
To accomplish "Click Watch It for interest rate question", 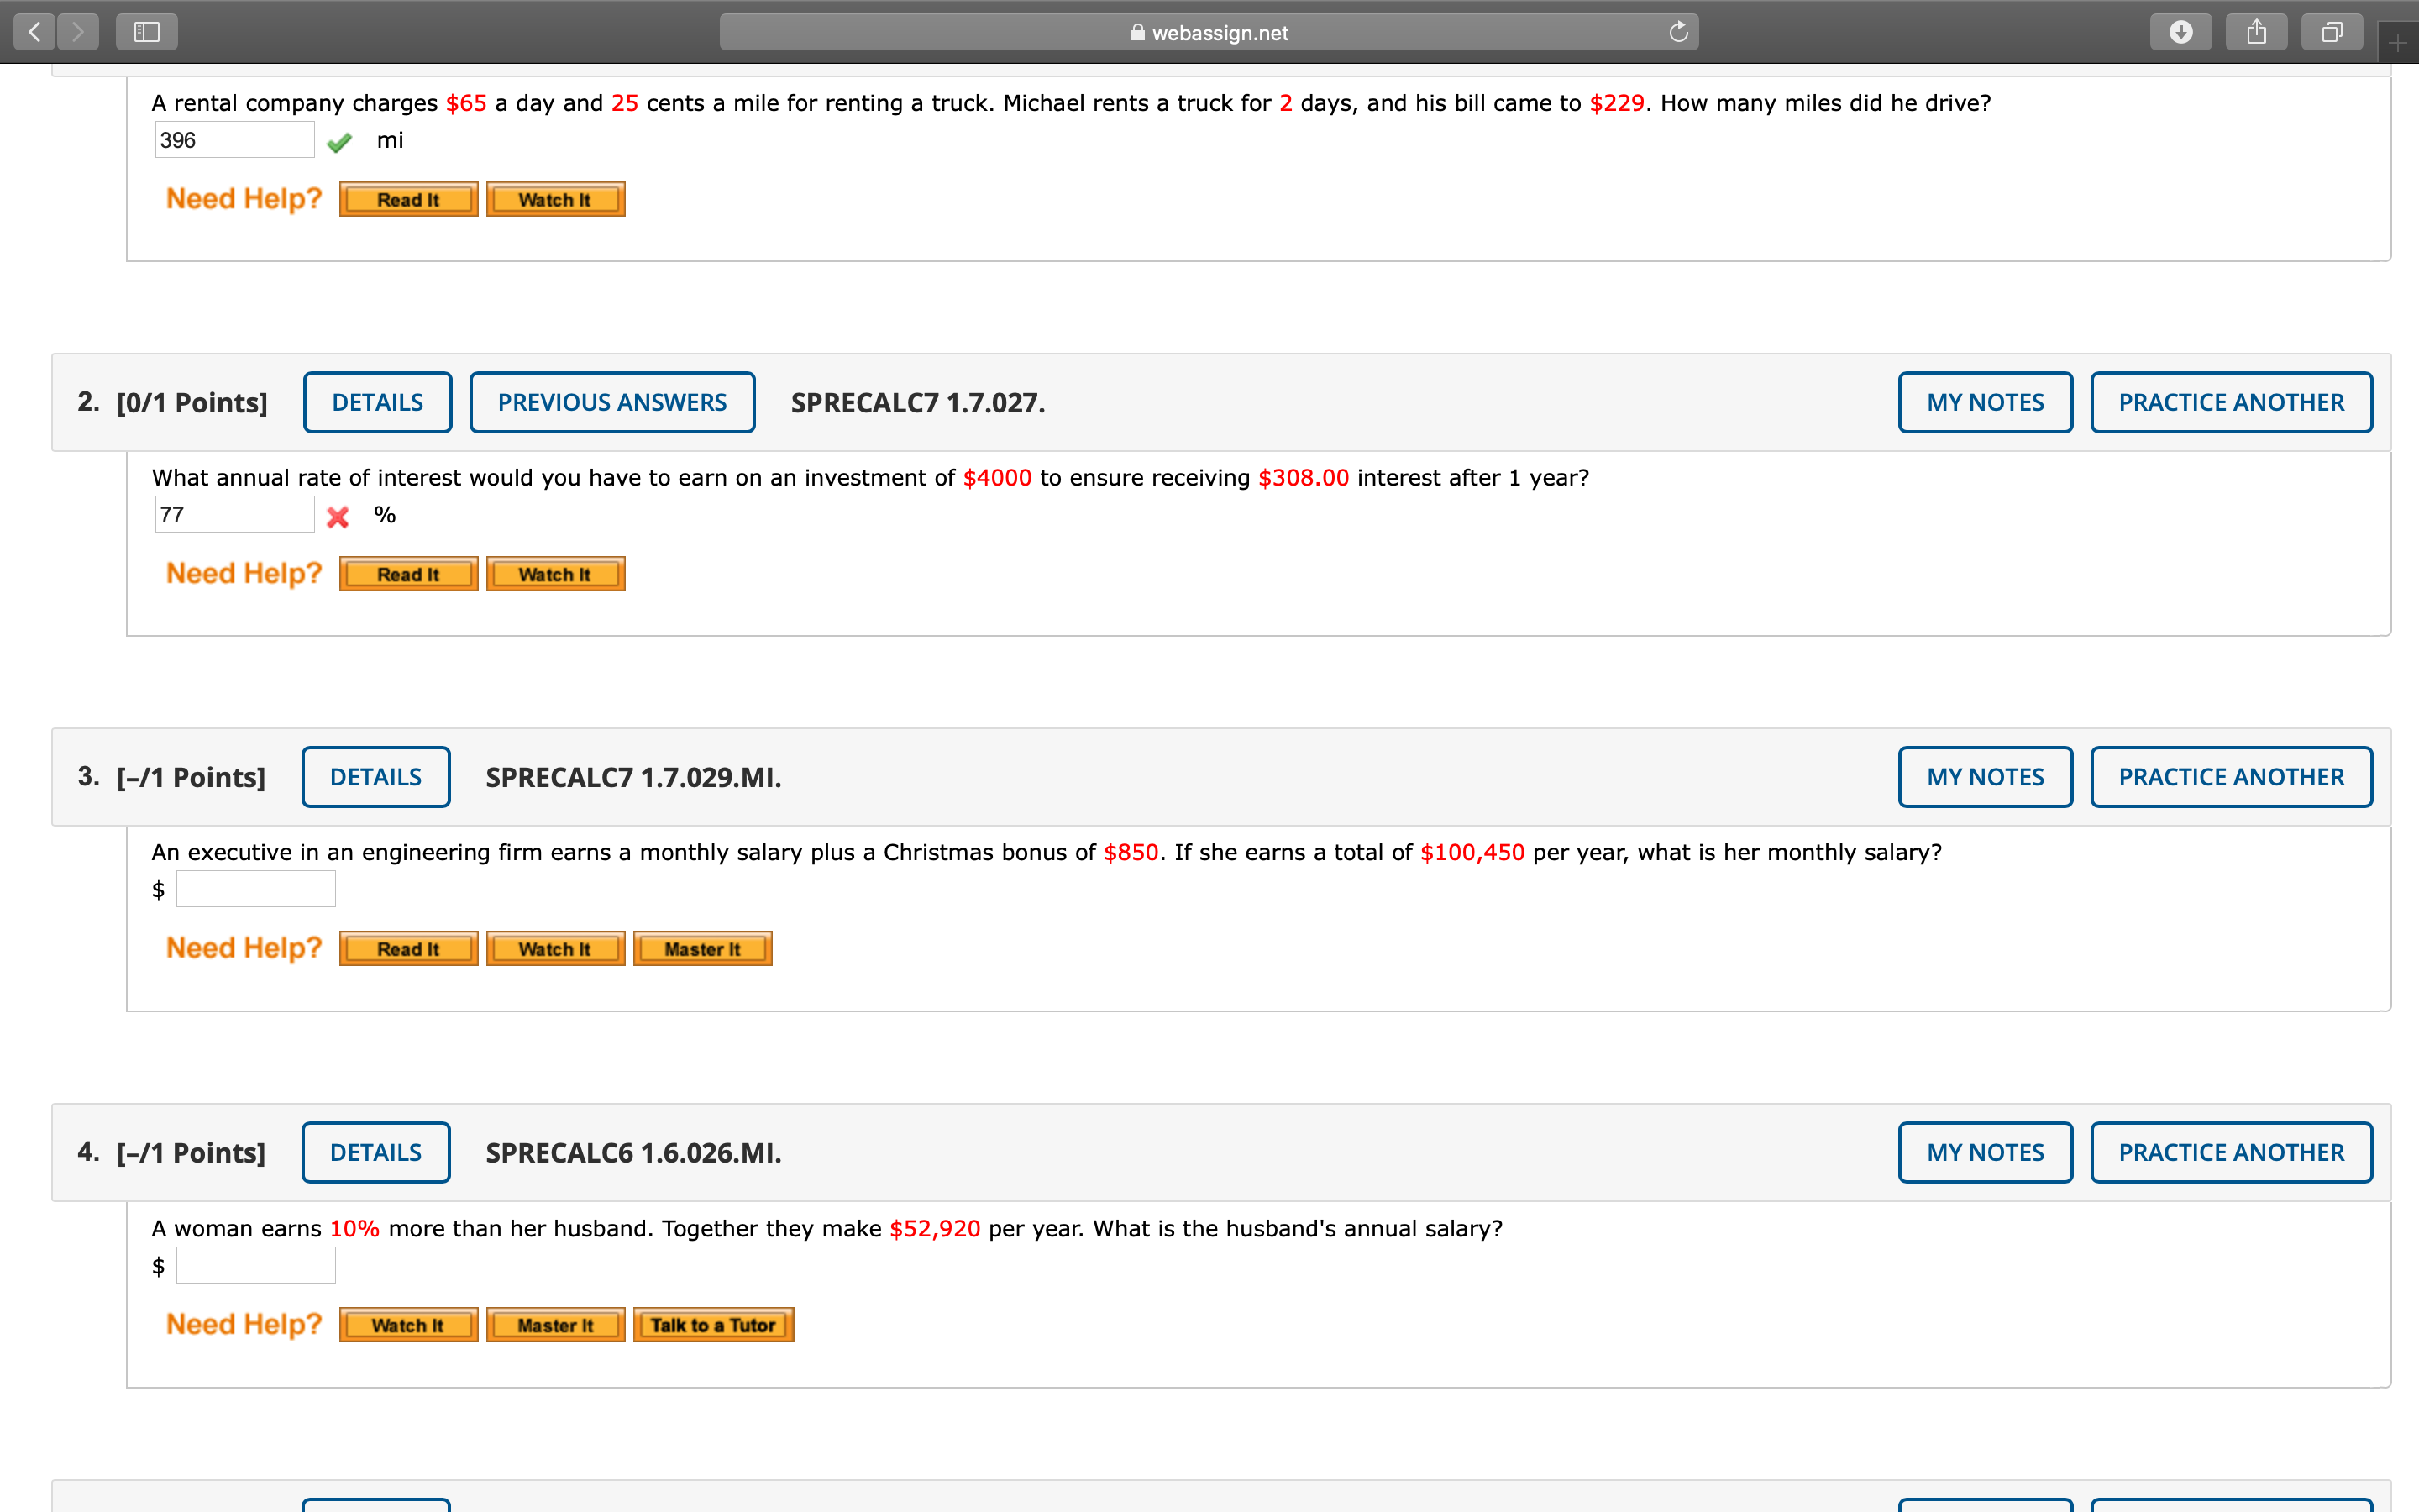I will (554, 574).
